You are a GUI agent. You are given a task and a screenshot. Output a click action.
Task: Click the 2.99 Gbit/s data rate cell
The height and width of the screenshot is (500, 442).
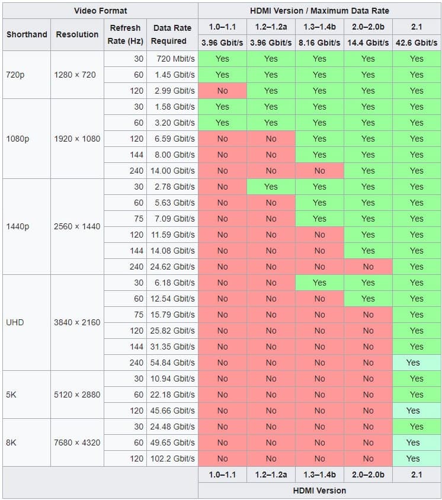[172, 91]
